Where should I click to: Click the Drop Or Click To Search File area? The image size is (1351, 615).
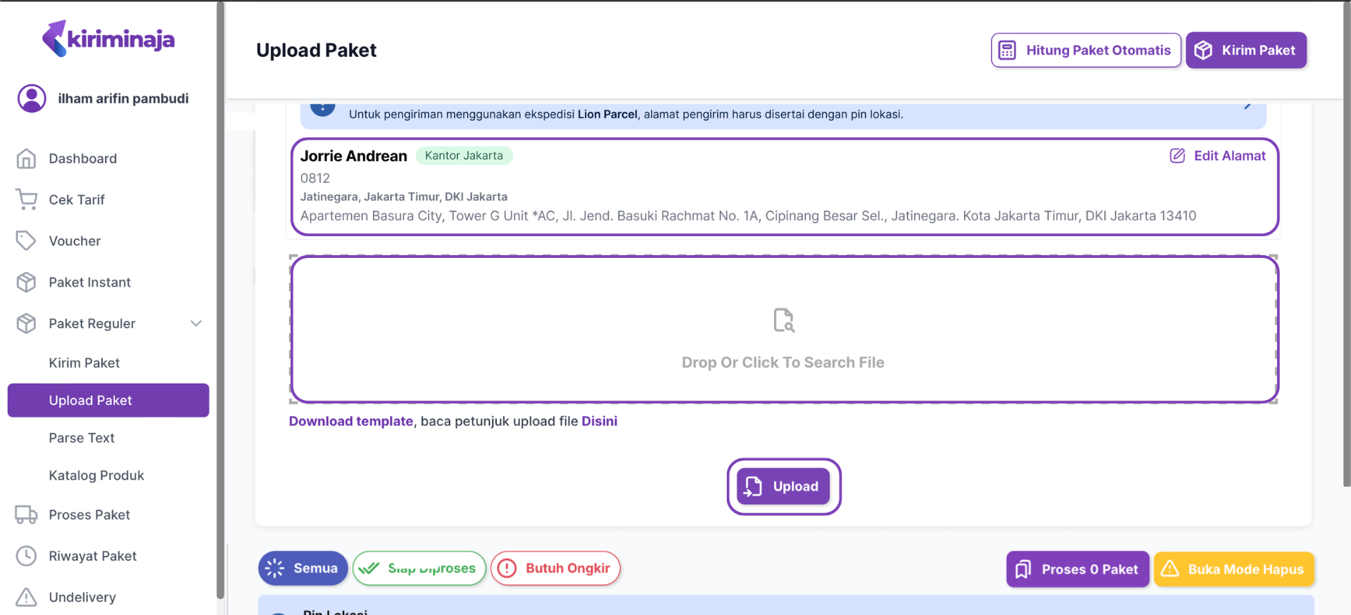[783, 330]
